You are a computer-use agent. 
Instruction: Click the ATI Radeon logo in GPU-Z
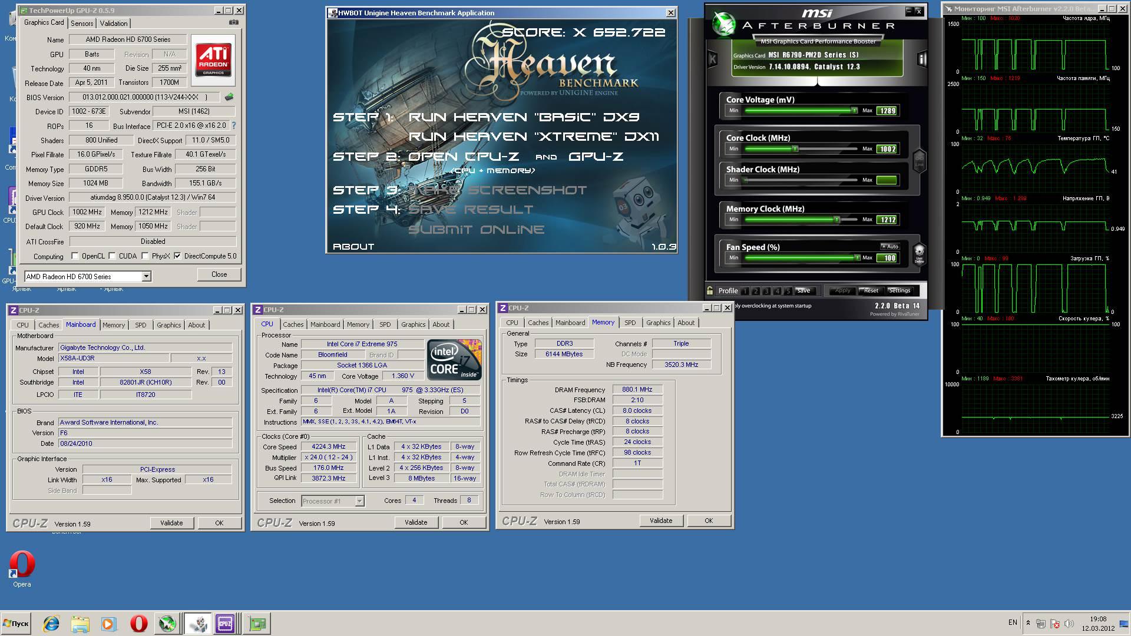213,60
